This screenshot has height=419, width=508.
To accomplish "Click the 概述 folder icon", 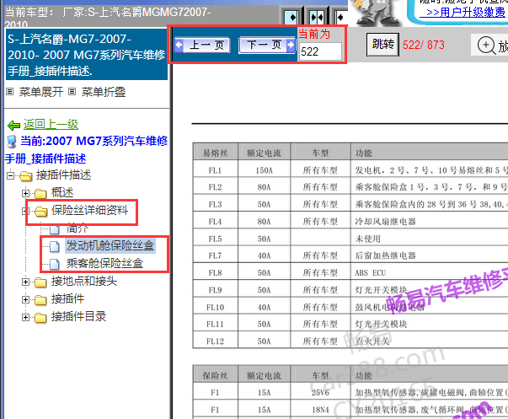I will (40, 194).
